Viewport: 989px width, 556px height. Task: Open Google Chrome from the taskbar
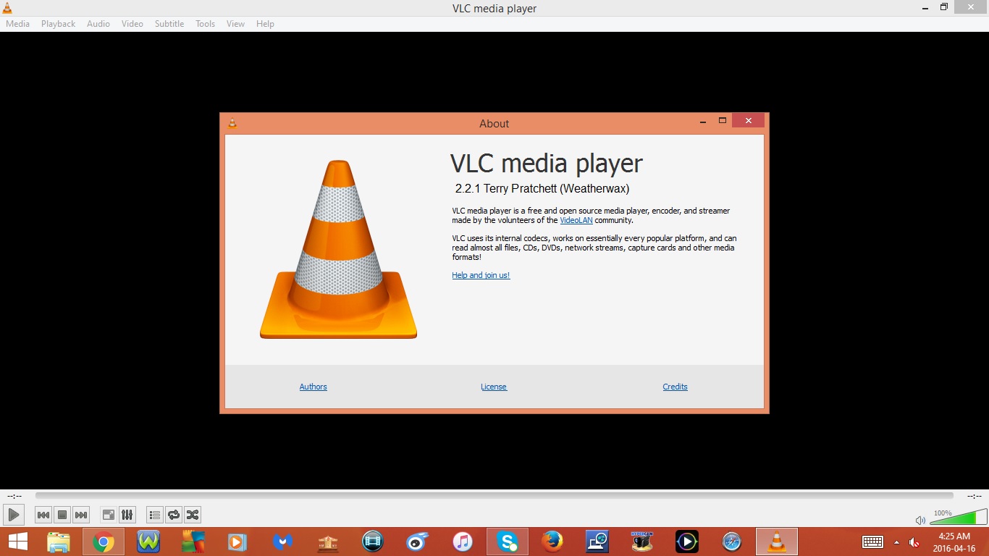104,542
